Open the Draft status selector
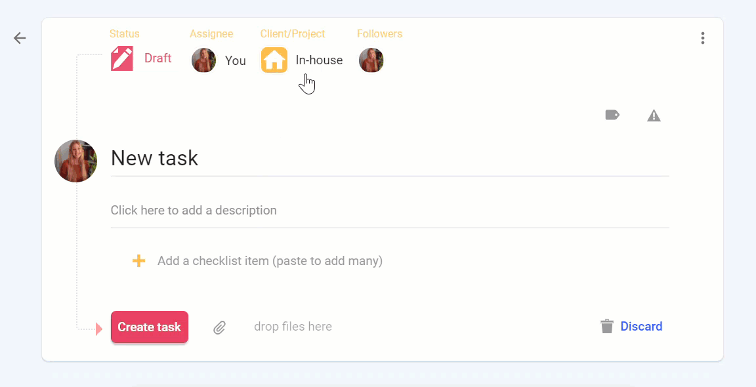The height and width of the screenshot is (387, 756). coord(141,58)
